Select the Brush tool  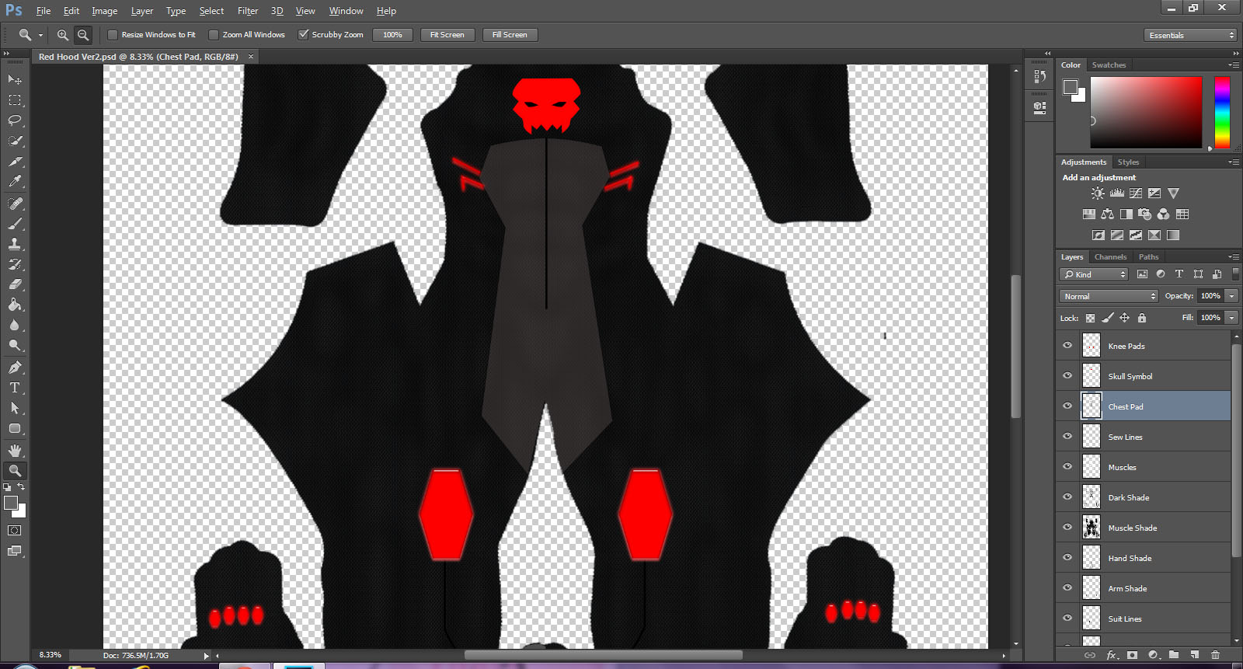tap(15, 224)
